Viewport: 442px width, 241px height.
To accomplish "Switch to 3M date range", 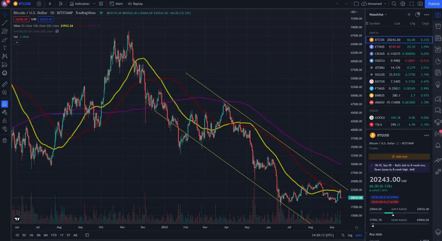I will 38,235.
